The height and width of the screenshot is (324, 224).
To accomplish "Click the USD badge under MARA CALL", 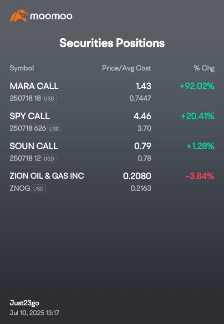I will click(49, 99).
